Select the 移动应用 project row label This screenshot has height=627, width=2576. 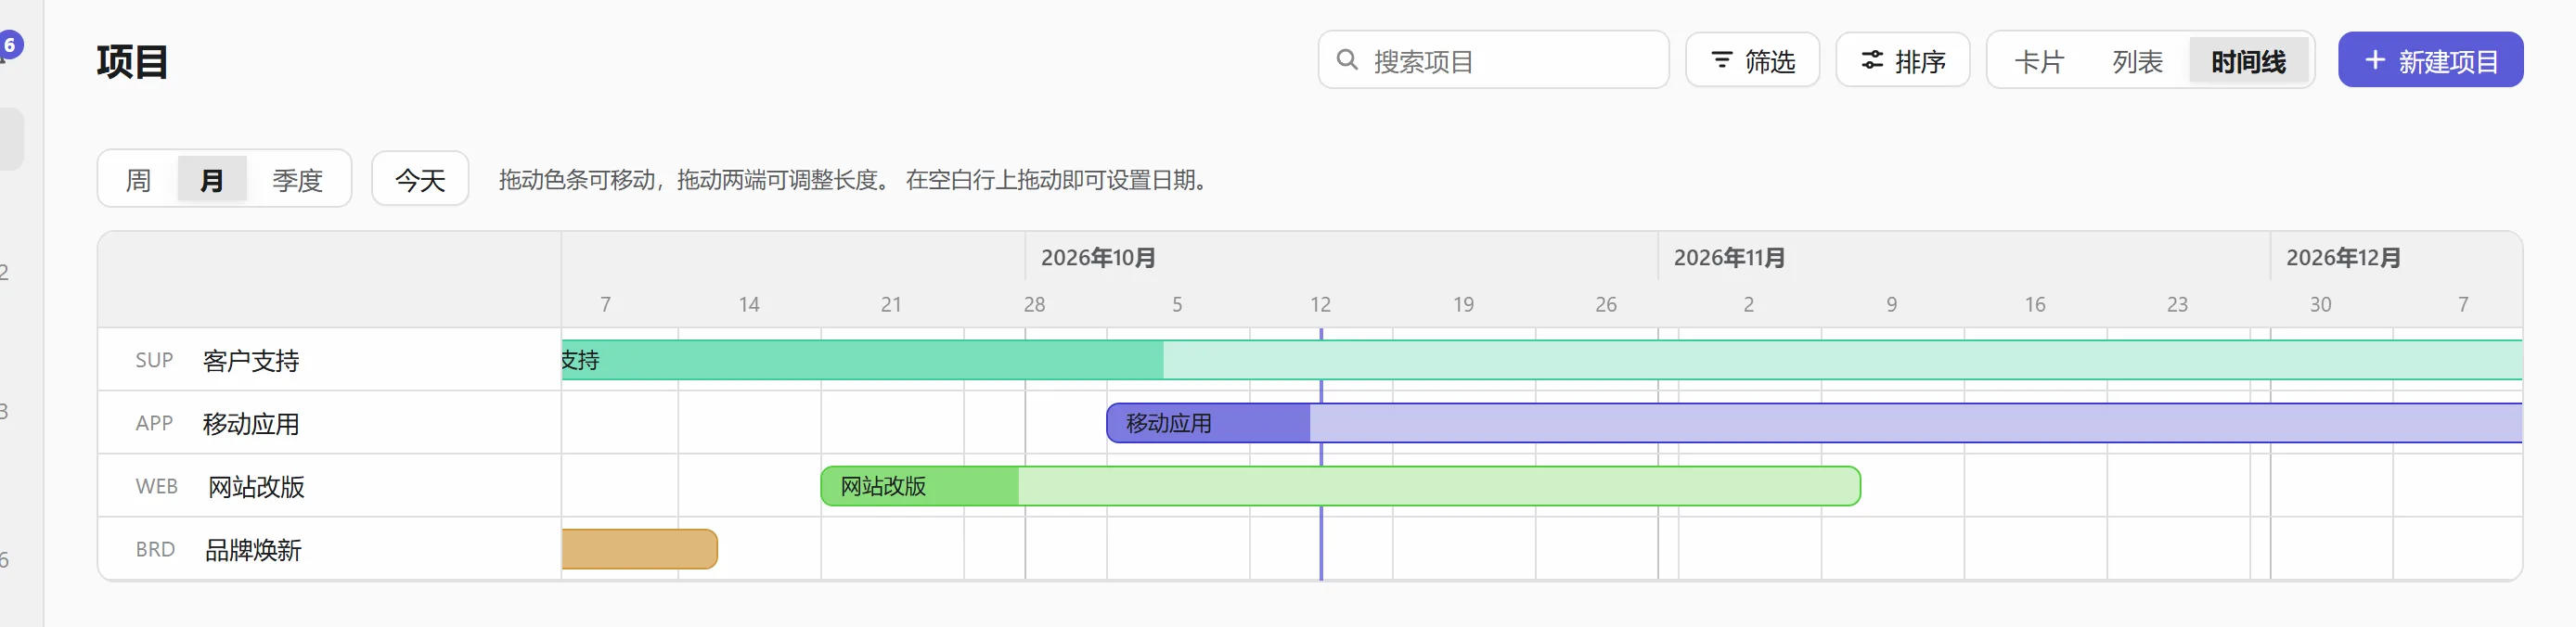(250, 423)
